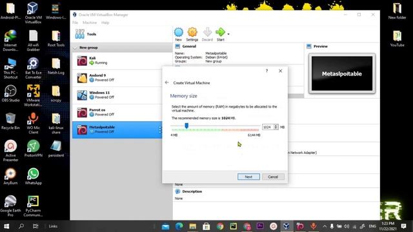Click the memory size MB input field
This screenshot has height=232, width=413.
268,127
